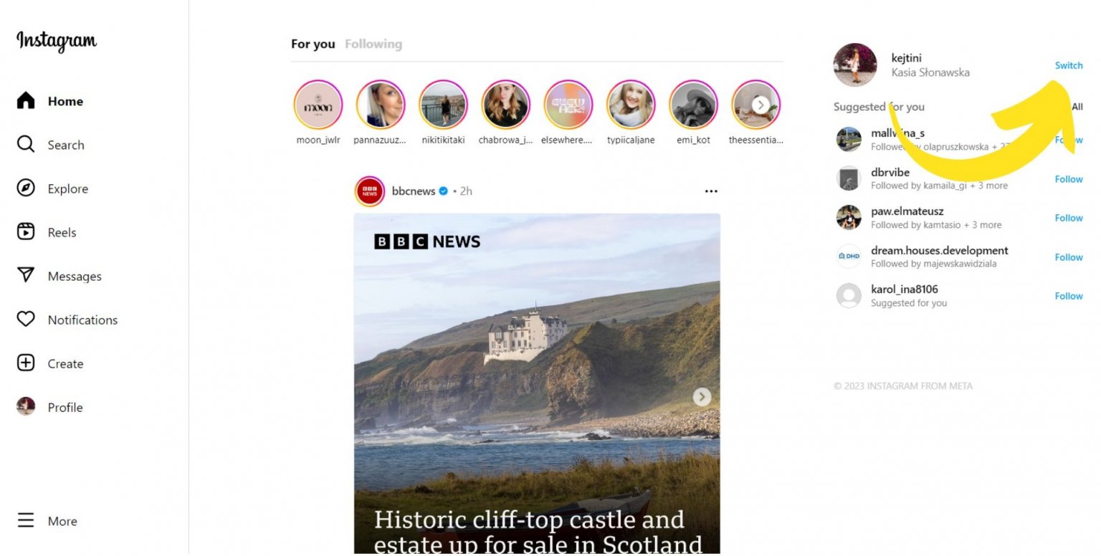This screenshot has width=1101, height=556.
Task: Switch to the Following tab
Action: pyautogui.click(x=373, y=44)
